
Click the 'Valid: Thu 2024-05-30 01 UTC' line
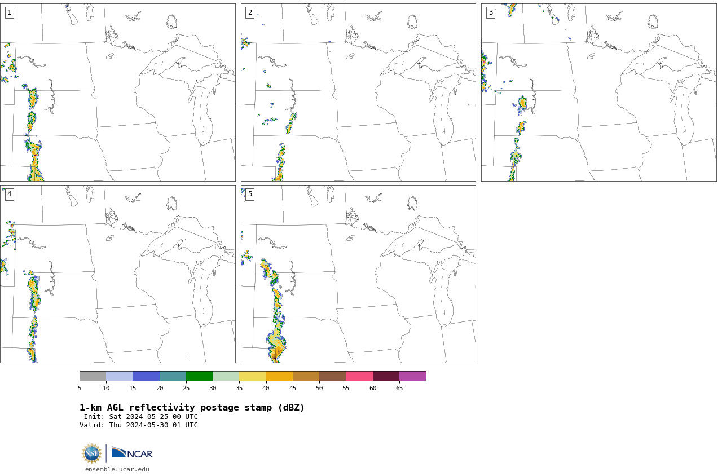click(x=139, y=425)
